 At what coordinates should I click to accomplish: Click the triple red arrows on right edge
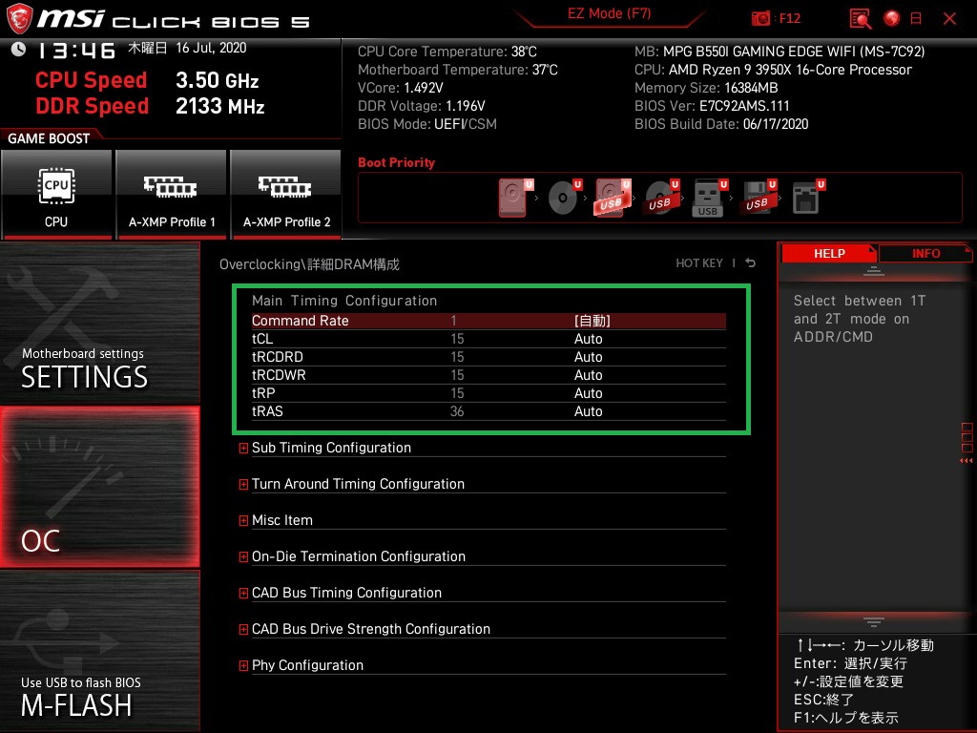pyautogui.click(x=966, y=461)
